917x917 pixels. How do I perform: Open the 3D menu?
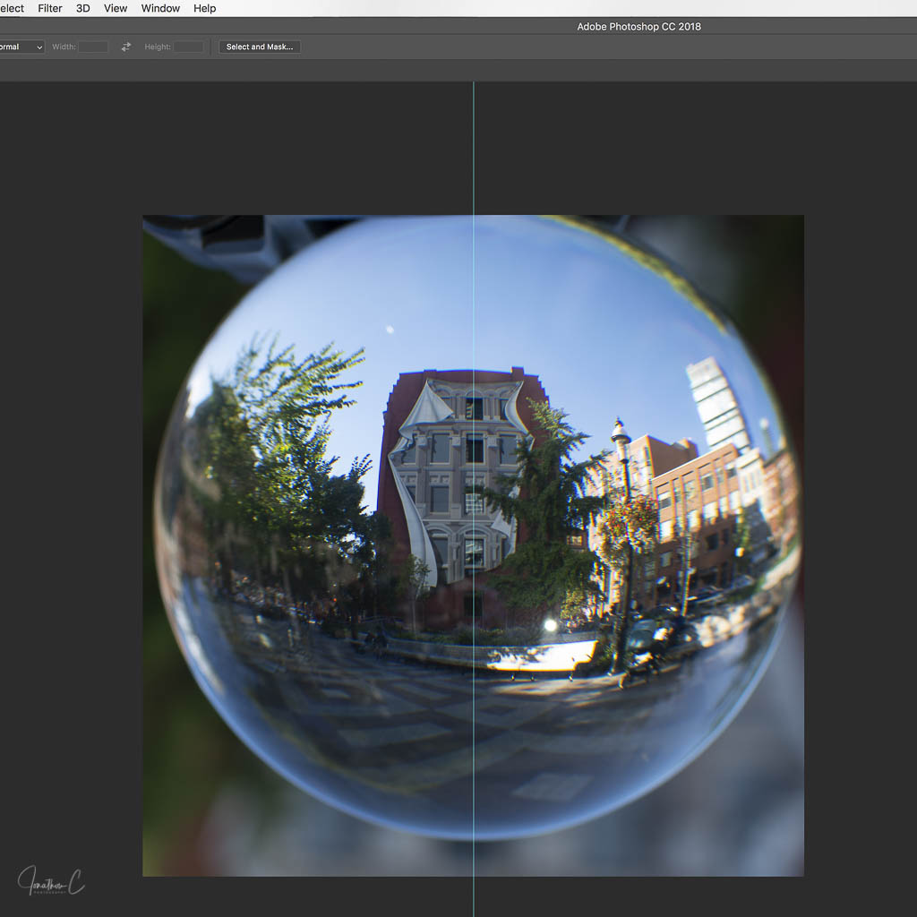point(83,8)
